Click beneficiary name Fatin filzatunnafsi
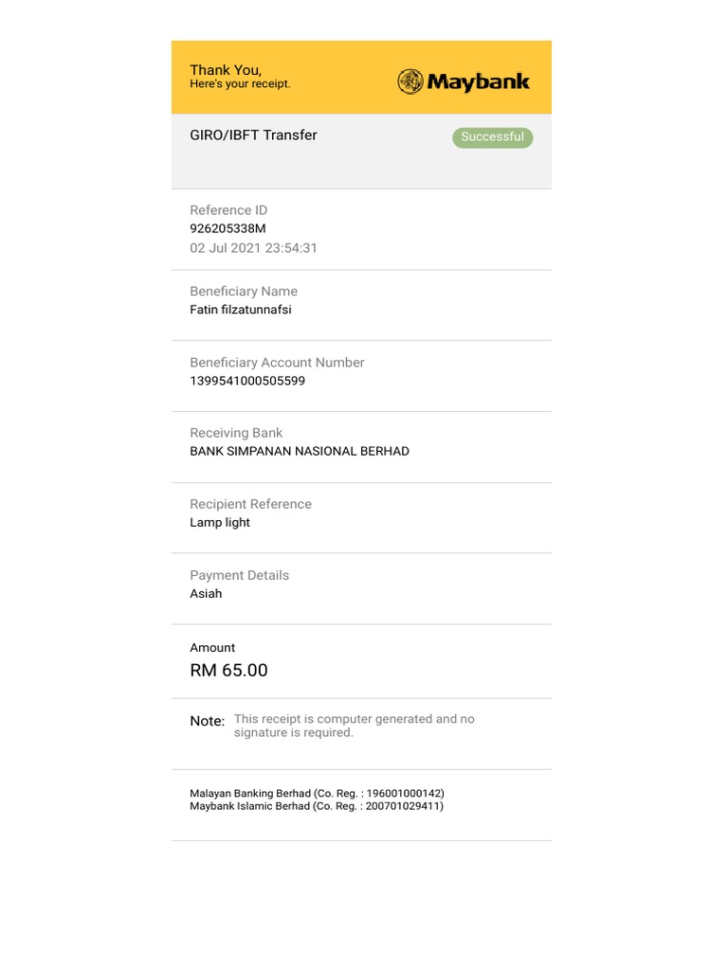728x970 pixels. coord(241,310)
